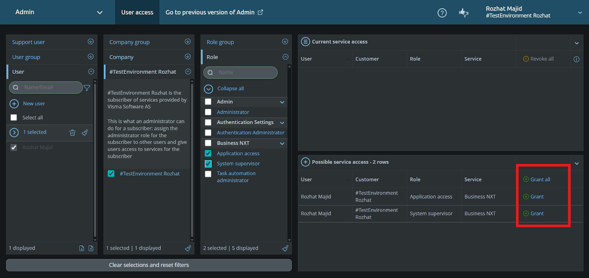Click the left document icon in user panel footer

point(82,248)
